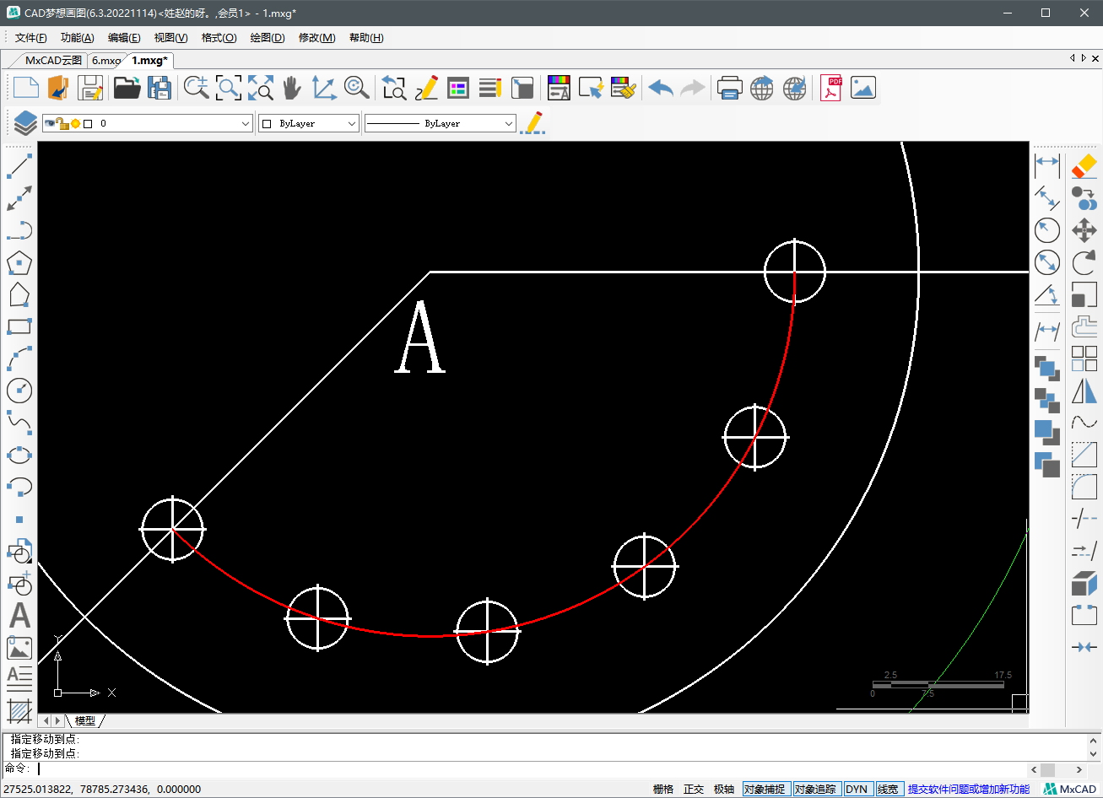Click the MxCAD logo in status bar
The image size is (1103, 798).
(1069, 790)
